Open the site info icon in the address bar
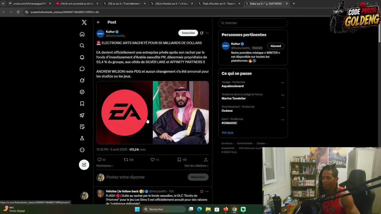The height and width of the screenshot is (214, 381). point(26,12)
